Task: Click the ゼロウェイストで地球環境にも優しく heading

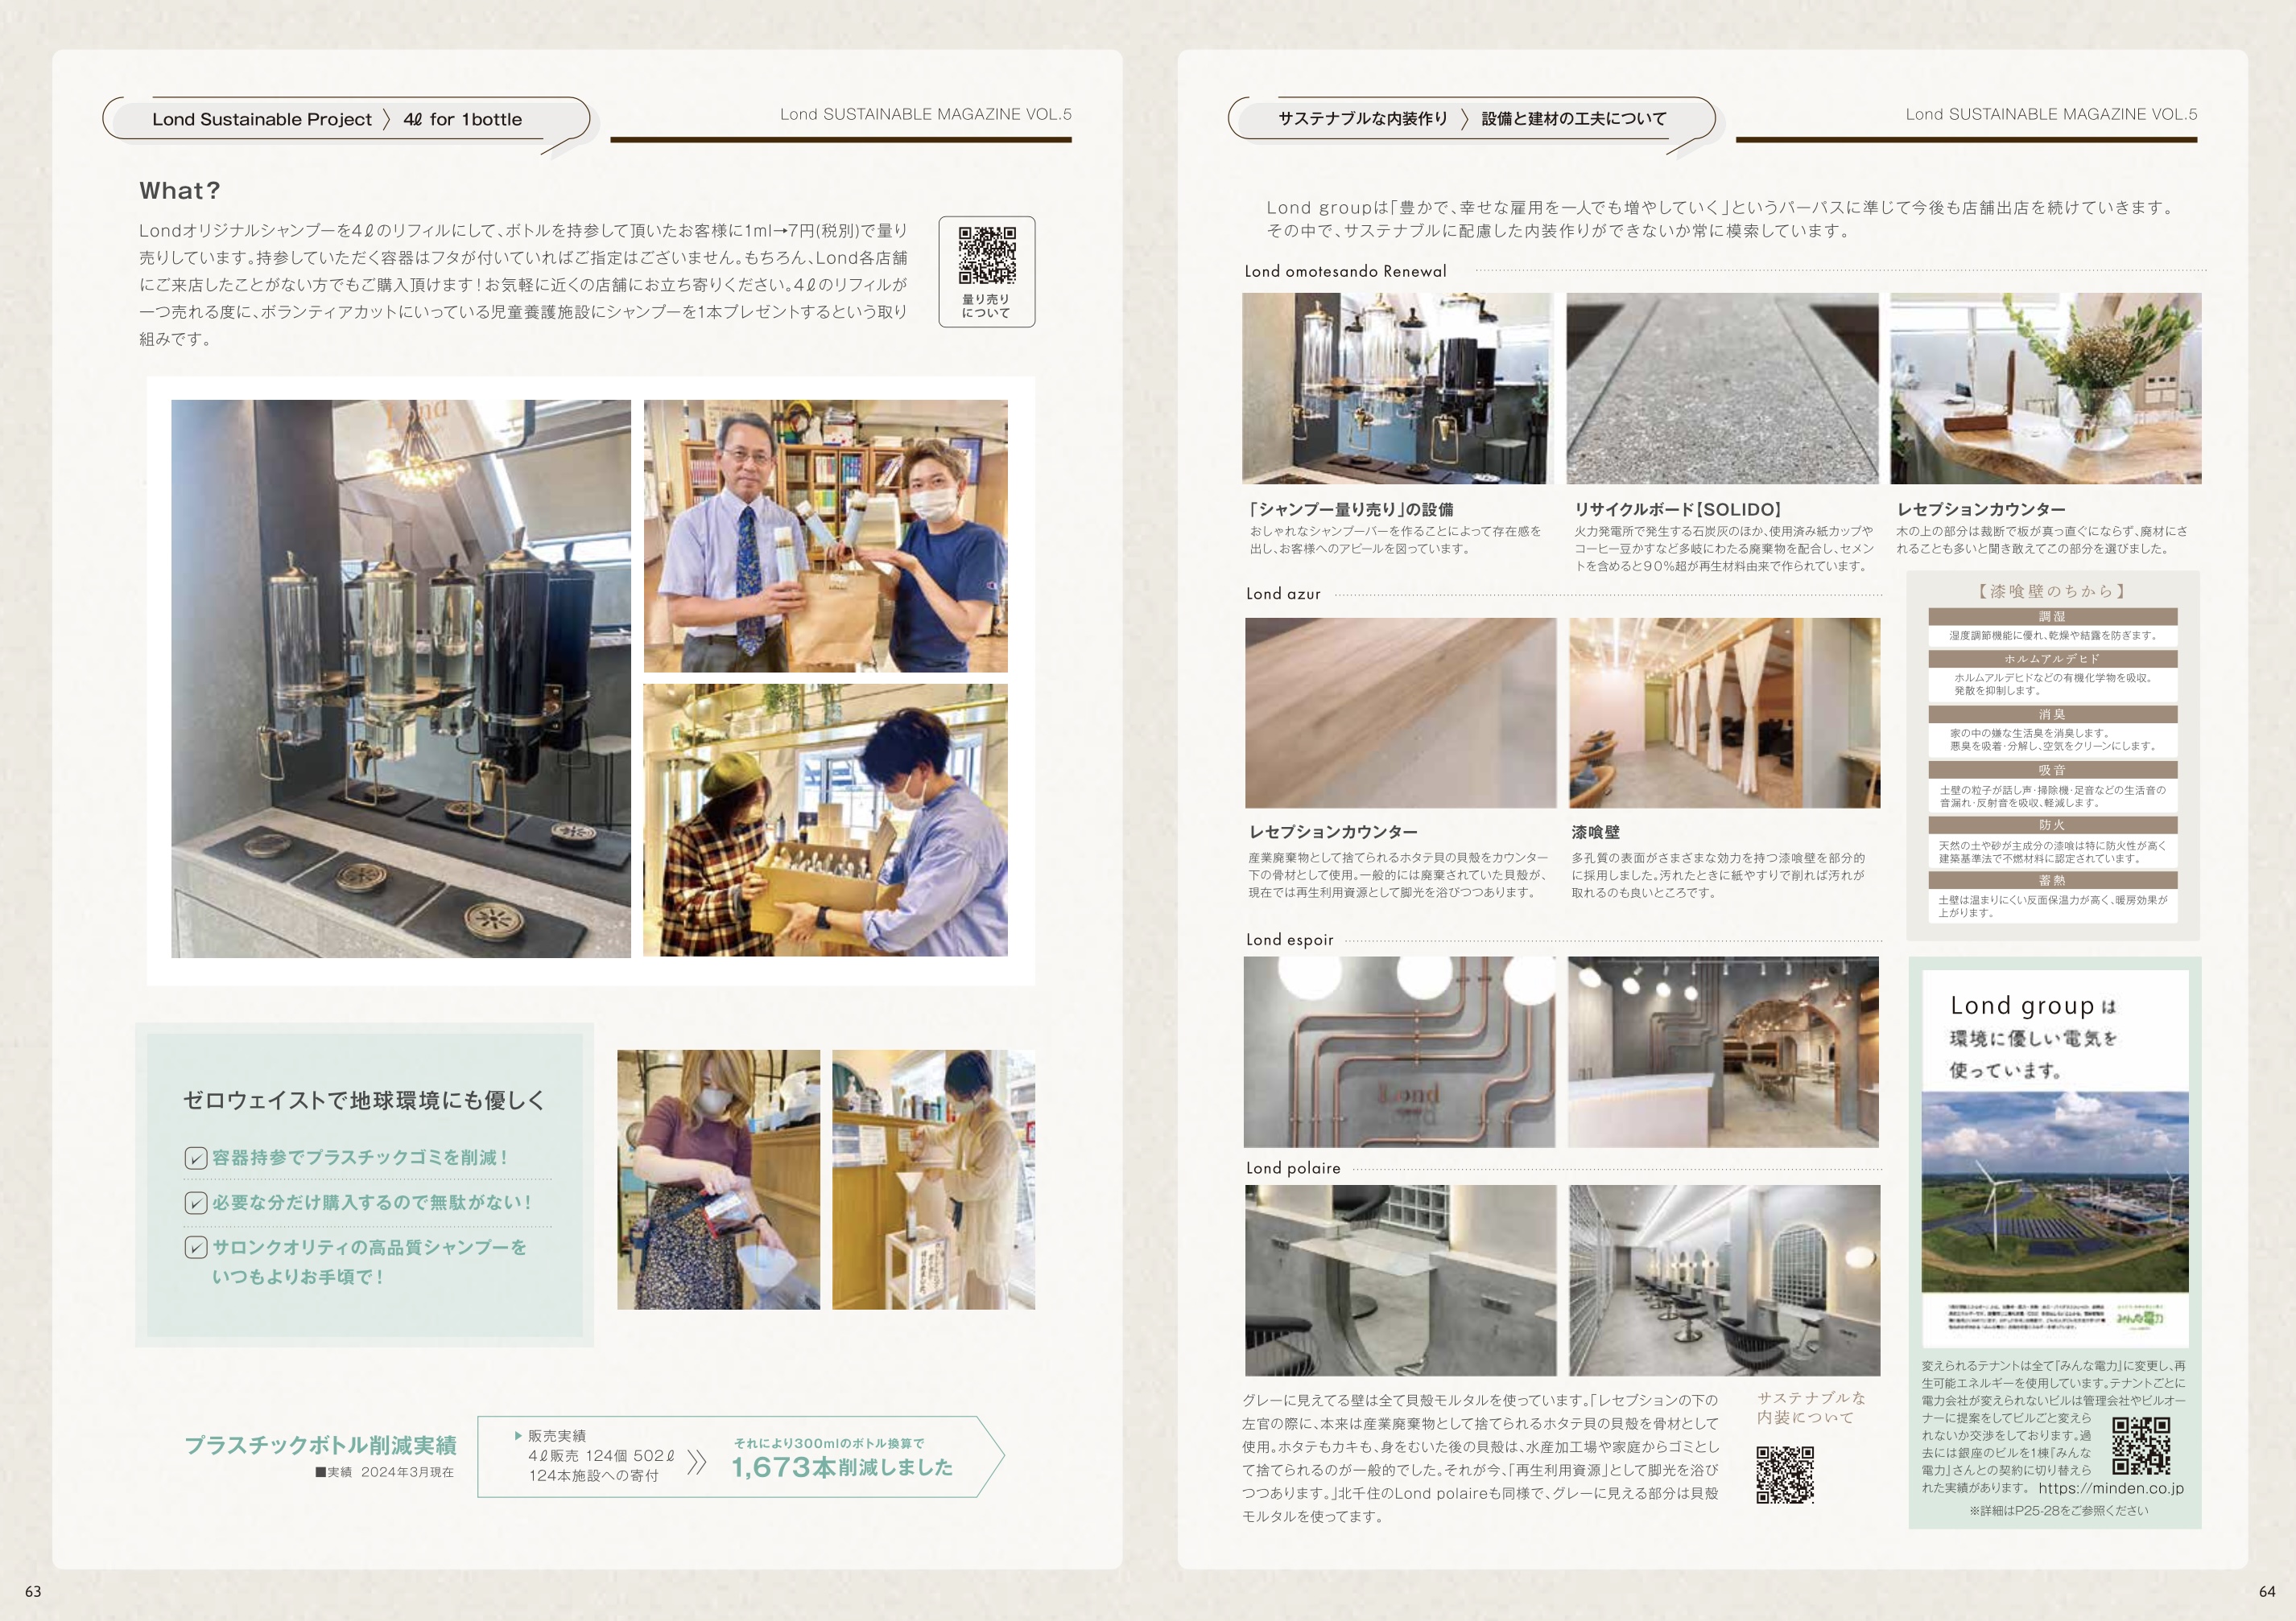Action: [365, 1101]
